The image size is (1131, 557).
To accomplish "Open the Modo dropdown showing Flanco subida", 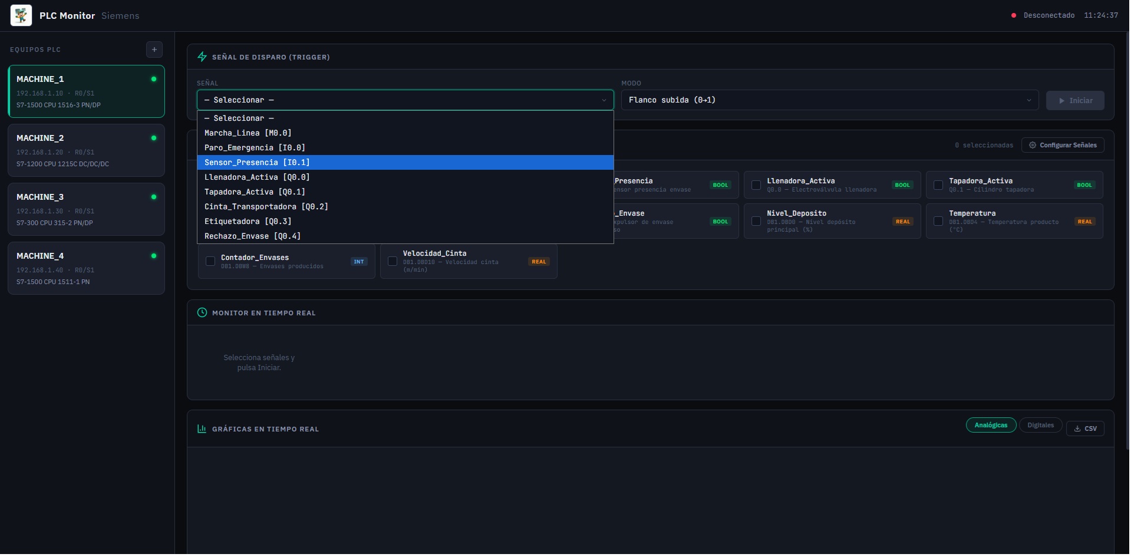I will click(827, 100).
